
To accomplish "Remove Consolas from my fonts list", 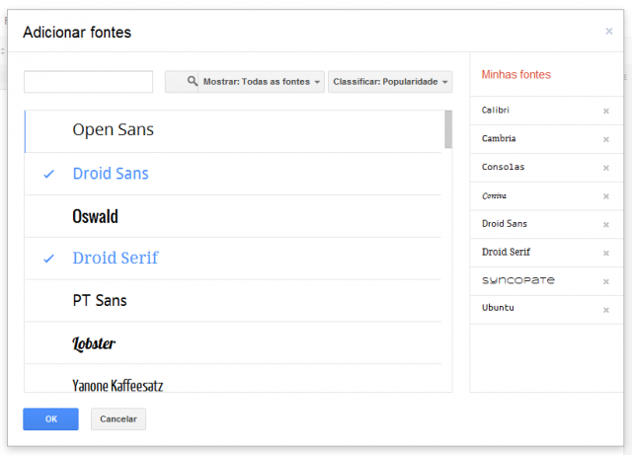I will tap(606, 168).
